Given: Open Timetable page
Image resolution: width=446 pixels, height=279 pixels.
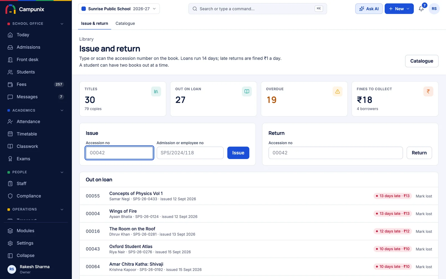Looking at the screenshot, I should (x=36, y=134).
